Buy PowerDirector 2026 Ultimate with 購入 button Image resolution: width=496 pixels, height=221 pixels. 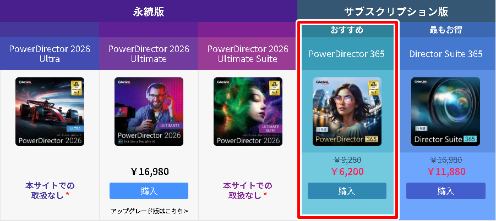(149, 191)
